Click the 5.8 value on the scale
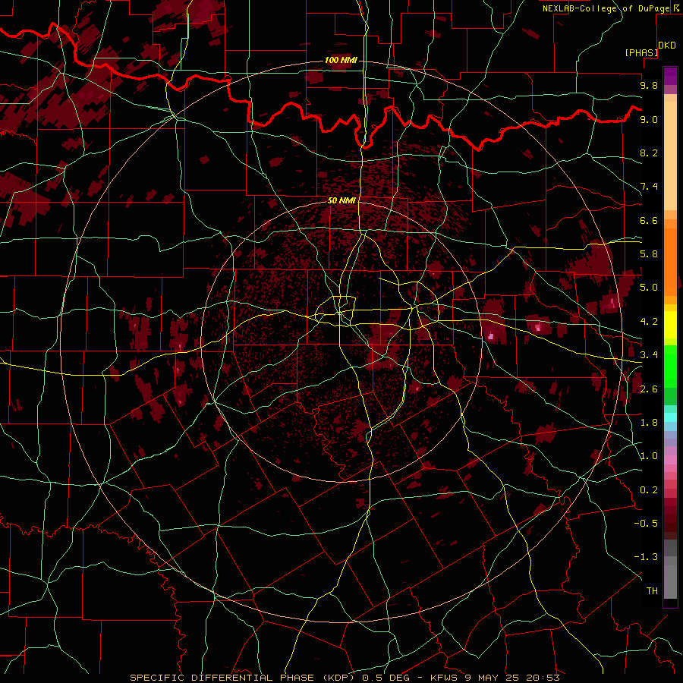The width and height of the screenshot is (683, 683). [x=649, y=254]
